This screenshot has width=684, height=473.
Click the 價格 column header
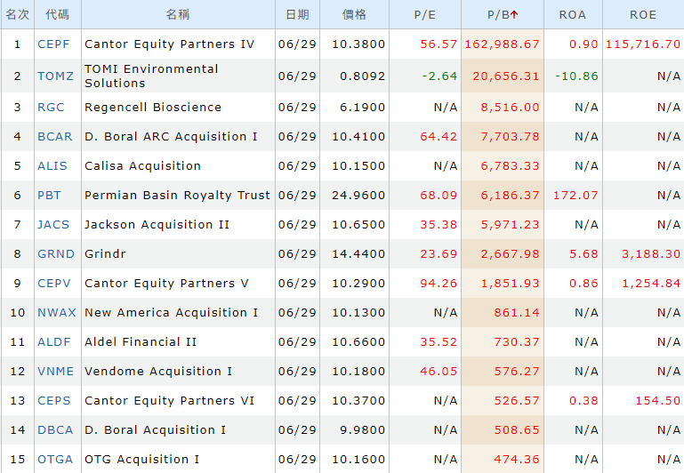tap(354, 15)
